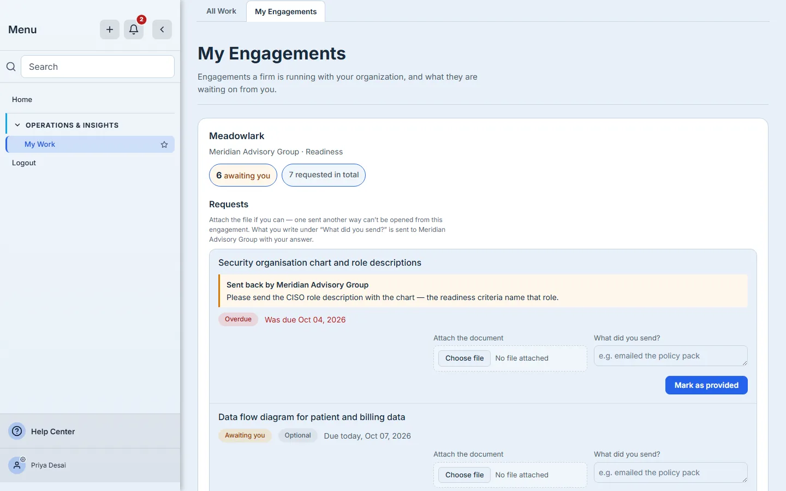786x491 pixels.
Task: Select the My Engagements tab
Action: 285,11
